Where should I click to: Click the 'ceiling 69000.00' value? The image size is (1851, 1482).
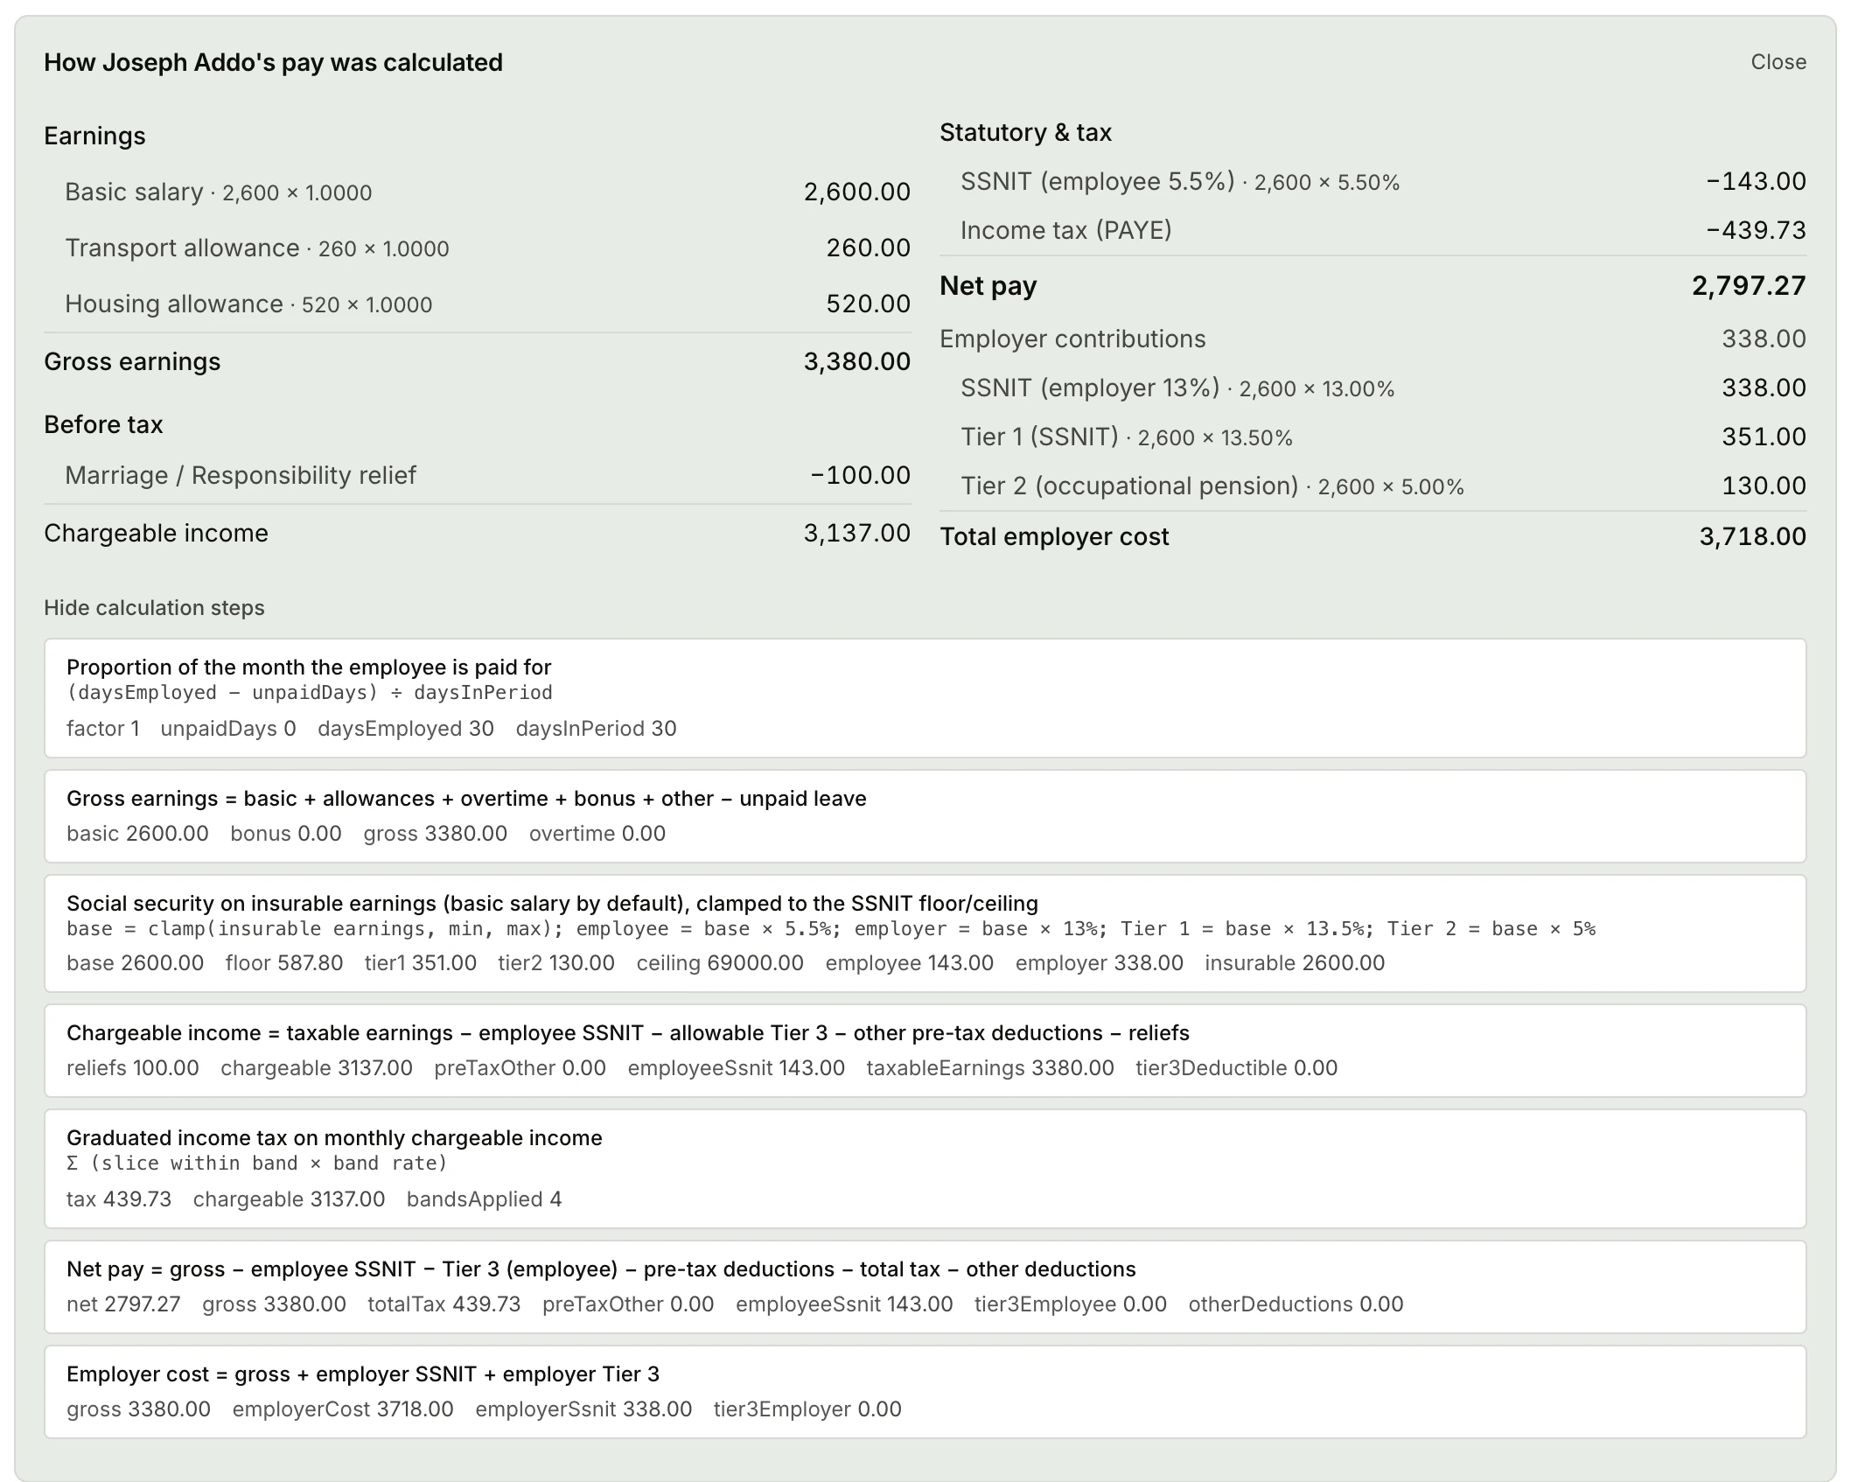pyautogui.click(x=720, y=963)
